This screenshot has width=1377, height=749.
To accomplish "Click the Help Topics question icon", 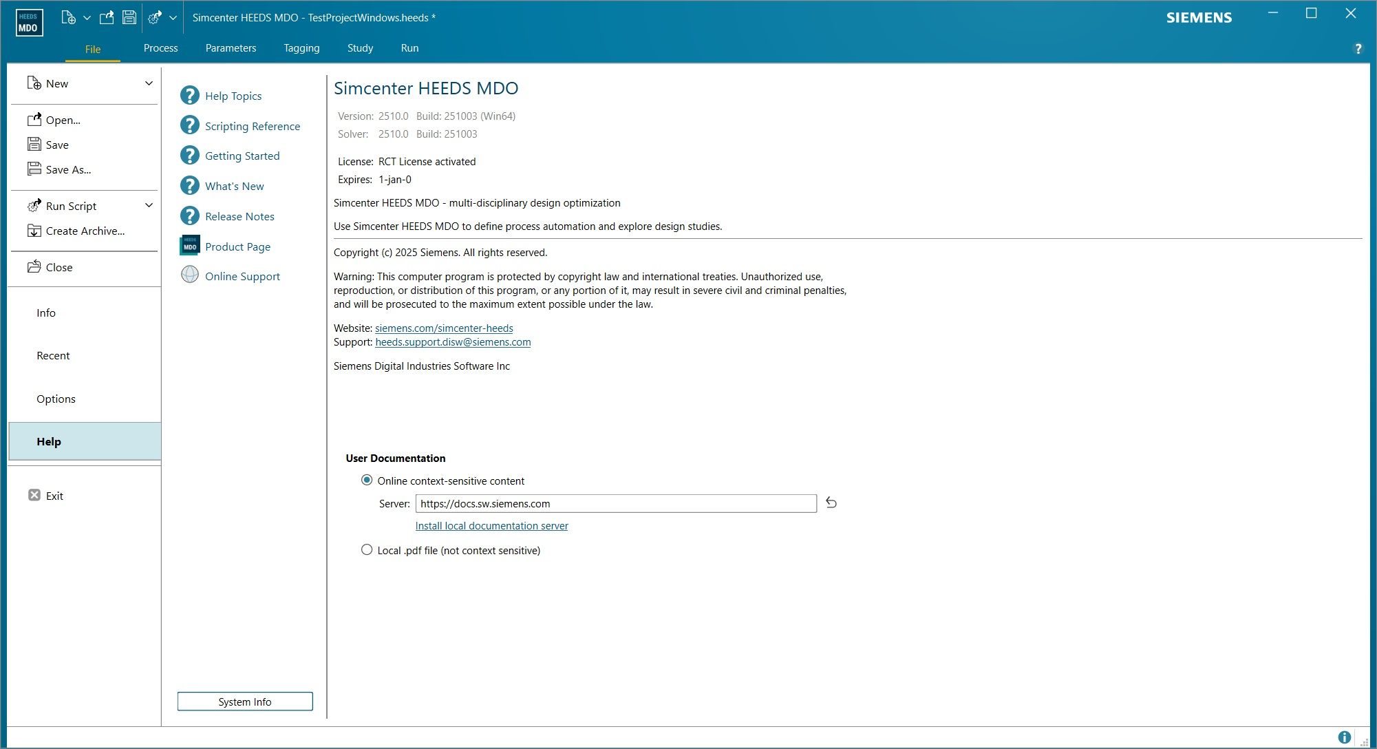I will pyautogui.click(x=190, y=95).
